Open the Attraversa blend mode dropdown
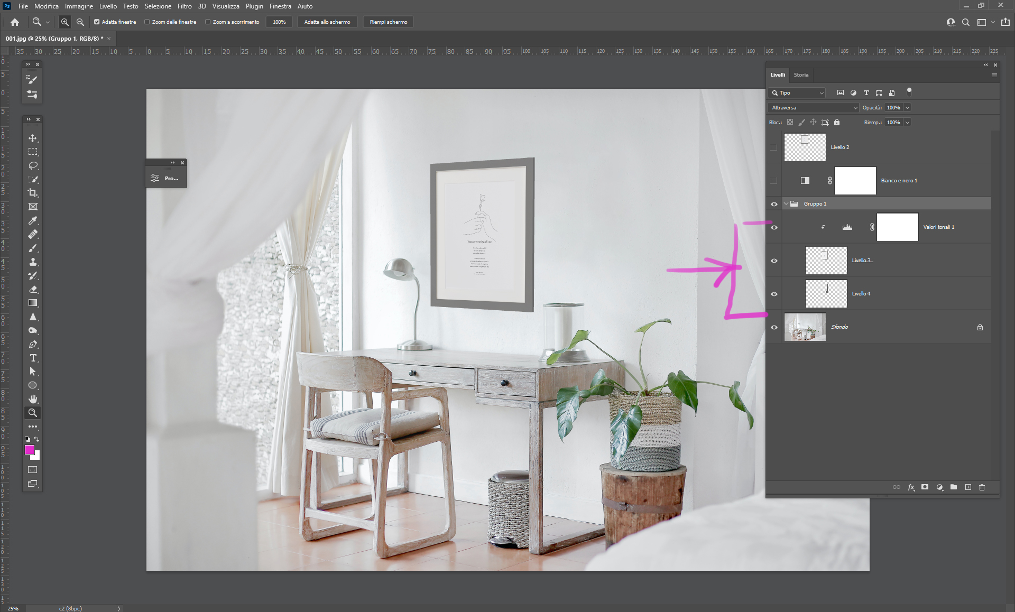1015x612 pixels. [x=813, y=108]
